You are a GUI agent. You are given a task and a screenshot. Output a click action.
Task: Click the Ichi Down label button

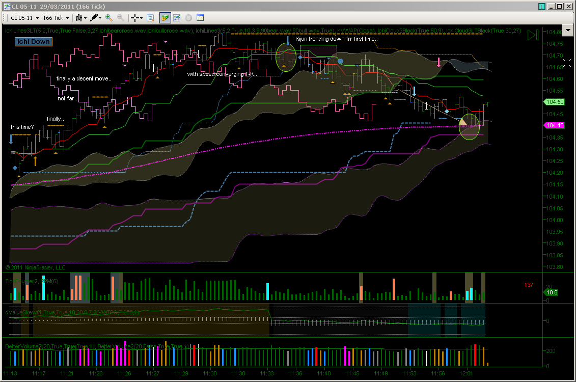click(34, 41)
